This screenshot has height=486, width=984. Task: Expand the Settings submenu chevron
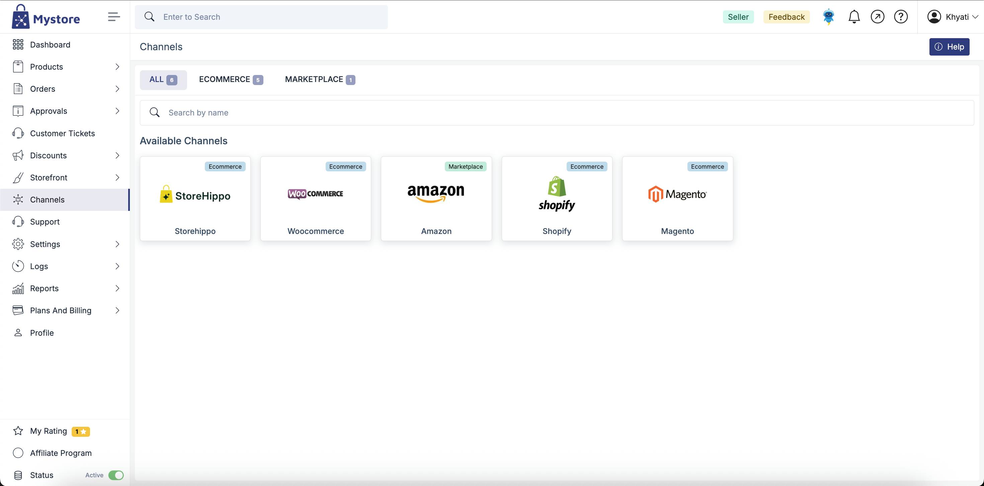(117, 244)
